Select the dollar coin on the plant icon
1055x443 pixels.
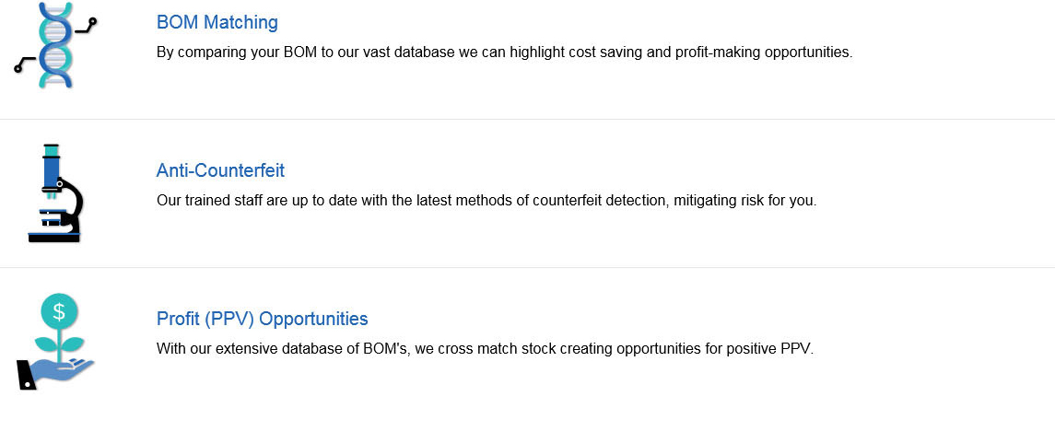pyautogui.click(x=59, y=311)
